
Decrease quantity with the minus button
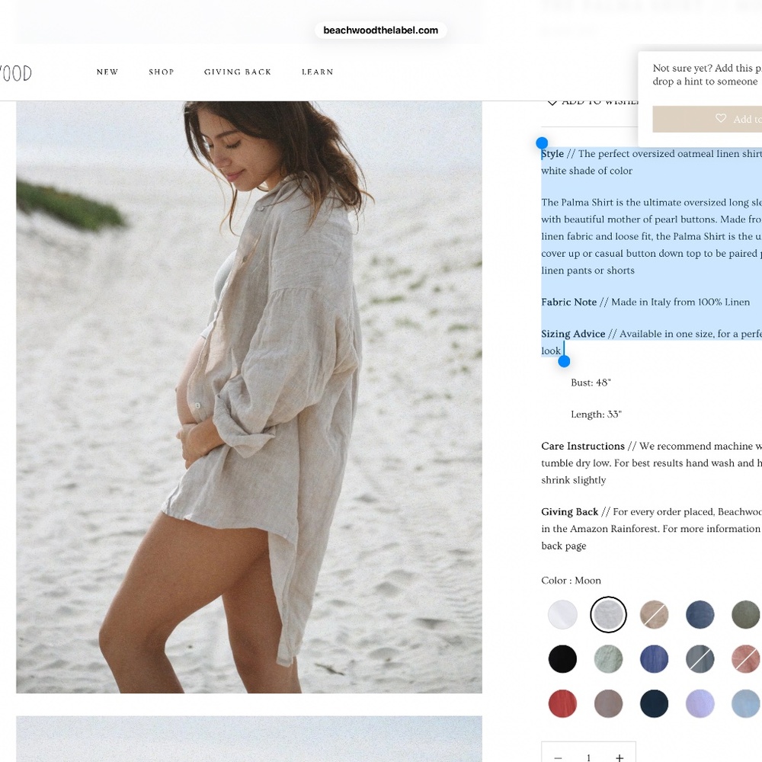pos(558,757)
